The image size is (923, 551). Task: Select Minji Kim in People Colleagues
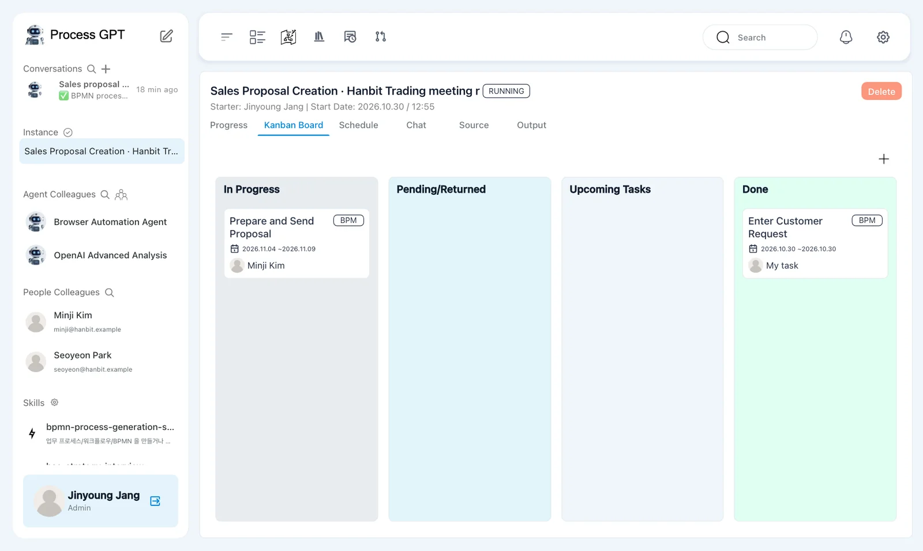pyautogui.click(x=102, y=322)
